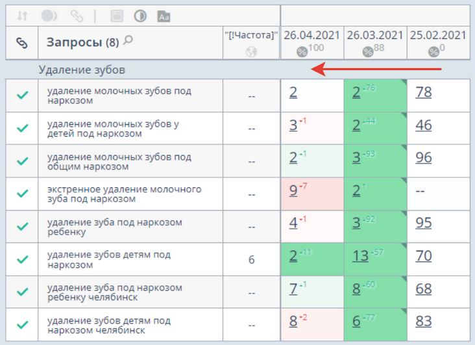The height and width of the screenshot is (345, 475).
Task: Open position 8 link with -60 change
Action: point(356,288)
